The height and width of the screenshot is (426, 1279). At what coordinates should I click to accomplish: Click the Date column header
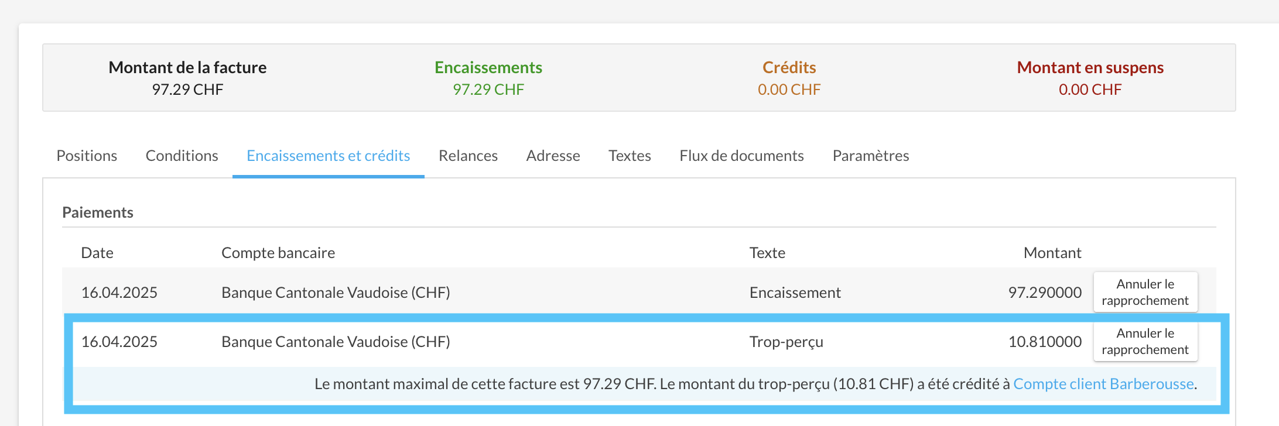point(97,253)
